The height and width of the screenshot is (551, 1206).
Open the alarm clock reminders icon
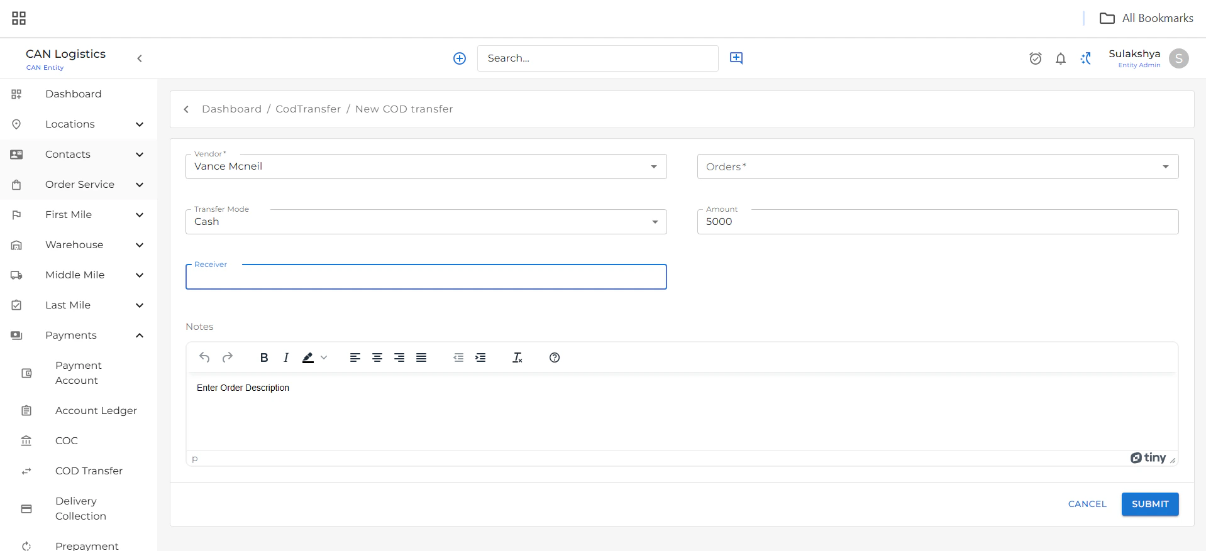1036,58
